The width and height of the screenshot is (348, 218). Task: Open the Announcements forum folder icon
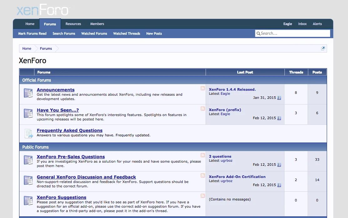tap(28, 93)
